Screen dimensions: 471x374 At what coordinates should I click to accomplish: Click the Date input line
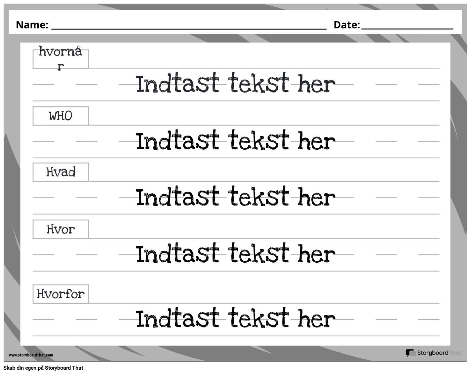point(407,26)
